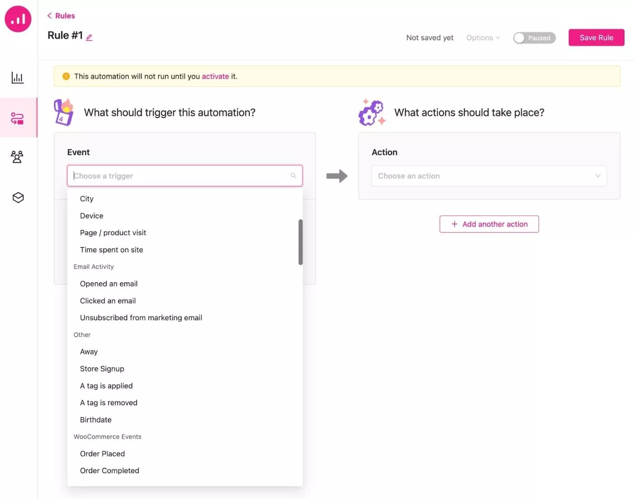
Task: Click the Save Rule button
Action: pyautogui.click(x=596, y=38)
